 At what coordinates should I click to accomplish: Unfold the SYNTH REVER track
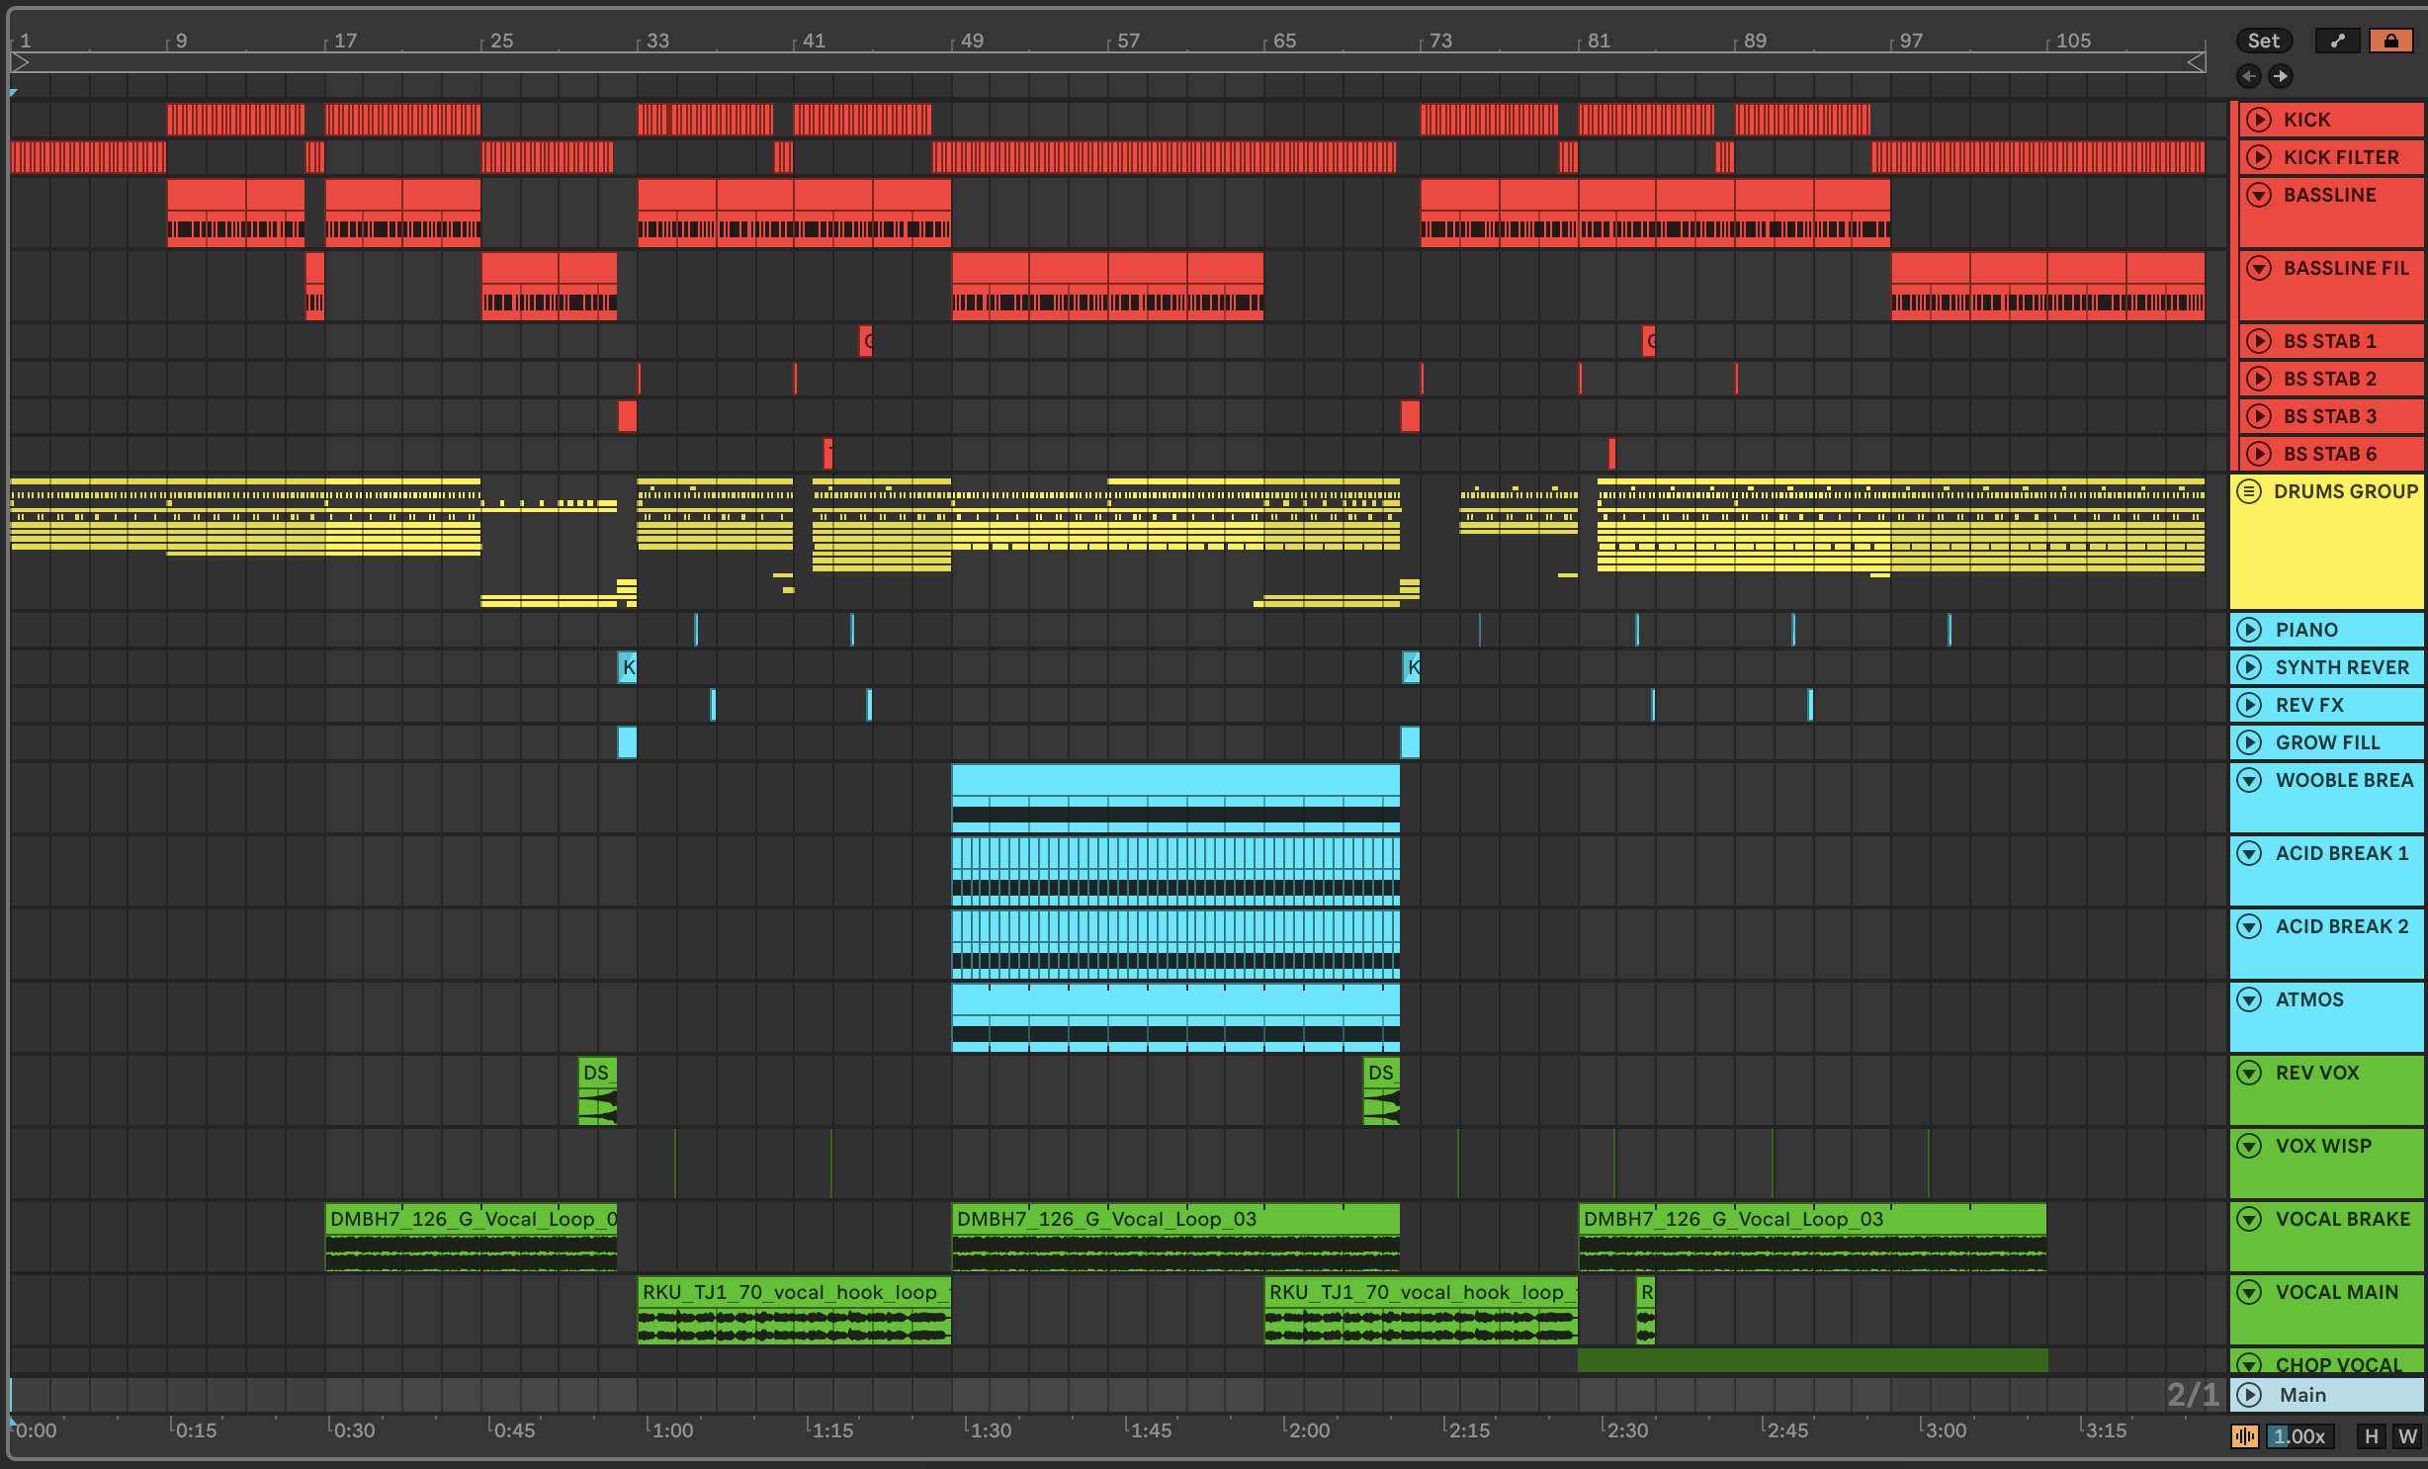pos(2249,667)
